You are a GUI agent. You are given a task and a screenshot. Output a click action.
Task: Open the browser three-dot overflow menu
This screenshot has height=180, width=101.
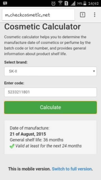pyautogui.click(x=95, y=15)
